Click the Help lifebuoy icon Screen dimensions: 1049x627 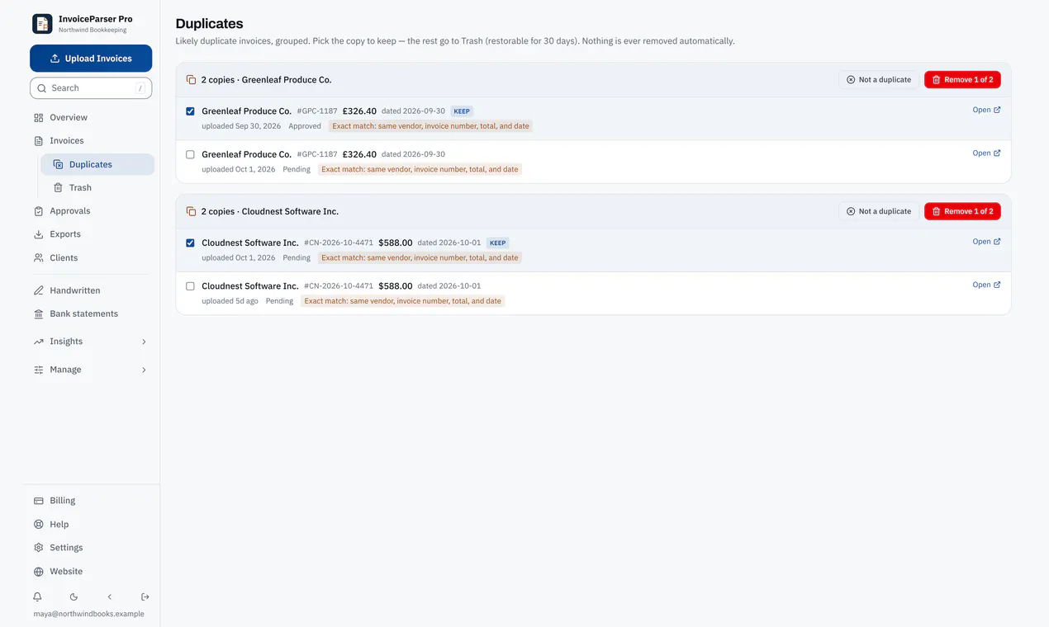tap(38, 525)
